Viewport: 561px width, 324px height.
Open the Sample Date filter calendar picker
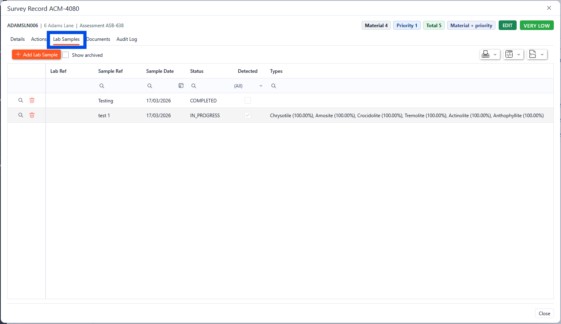click(181, 86)
